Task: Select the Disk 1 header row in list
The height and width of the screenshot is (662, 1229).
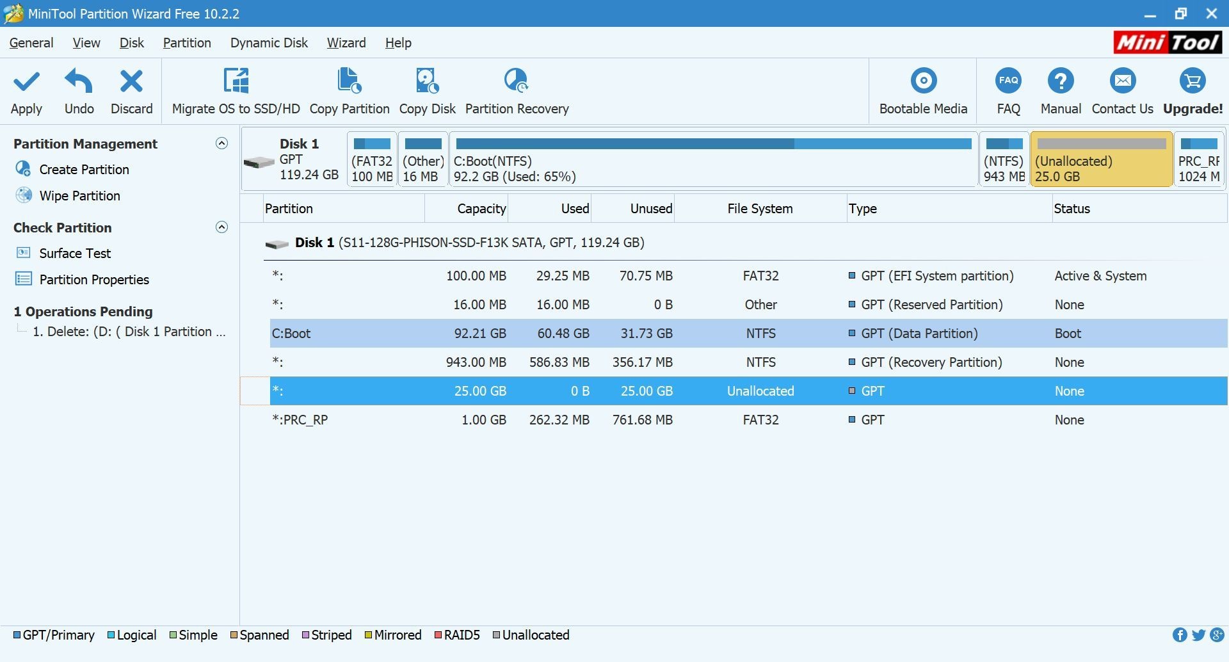Action: click(745, 243)
